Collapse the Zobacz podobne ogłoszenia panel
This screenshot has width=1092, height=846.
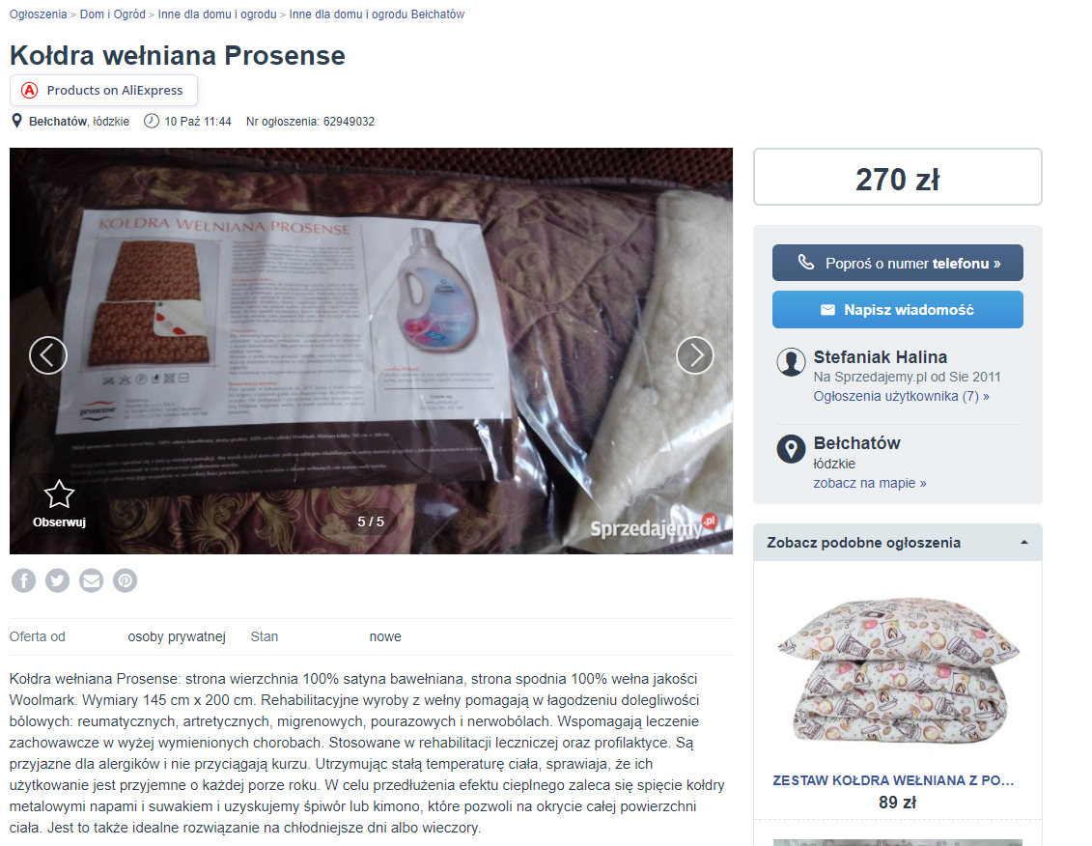1023,542
